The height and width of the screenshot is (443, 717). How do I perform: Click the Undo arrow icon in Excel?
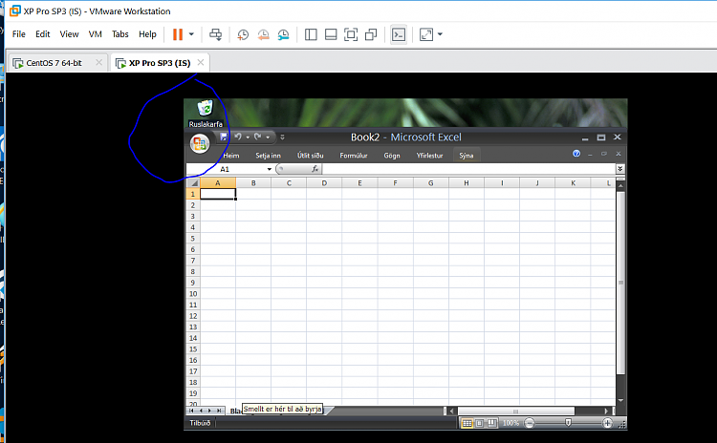pos(238,137)
